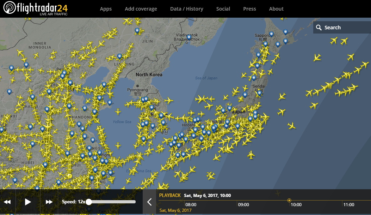This screenshot has height=215, width=371.
Task: Click the playback speed slider handle
Action: coord(89,202)
